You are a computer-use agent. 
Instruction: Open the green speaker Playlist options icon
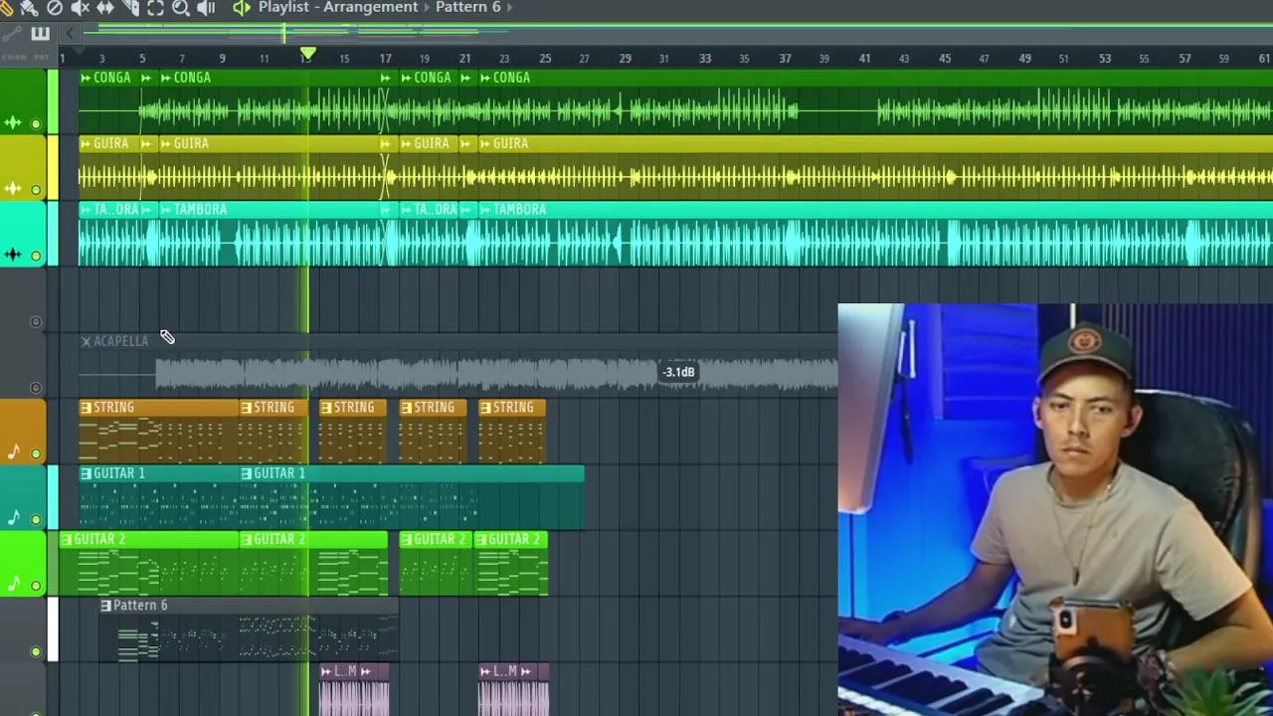tap(242, 7)
